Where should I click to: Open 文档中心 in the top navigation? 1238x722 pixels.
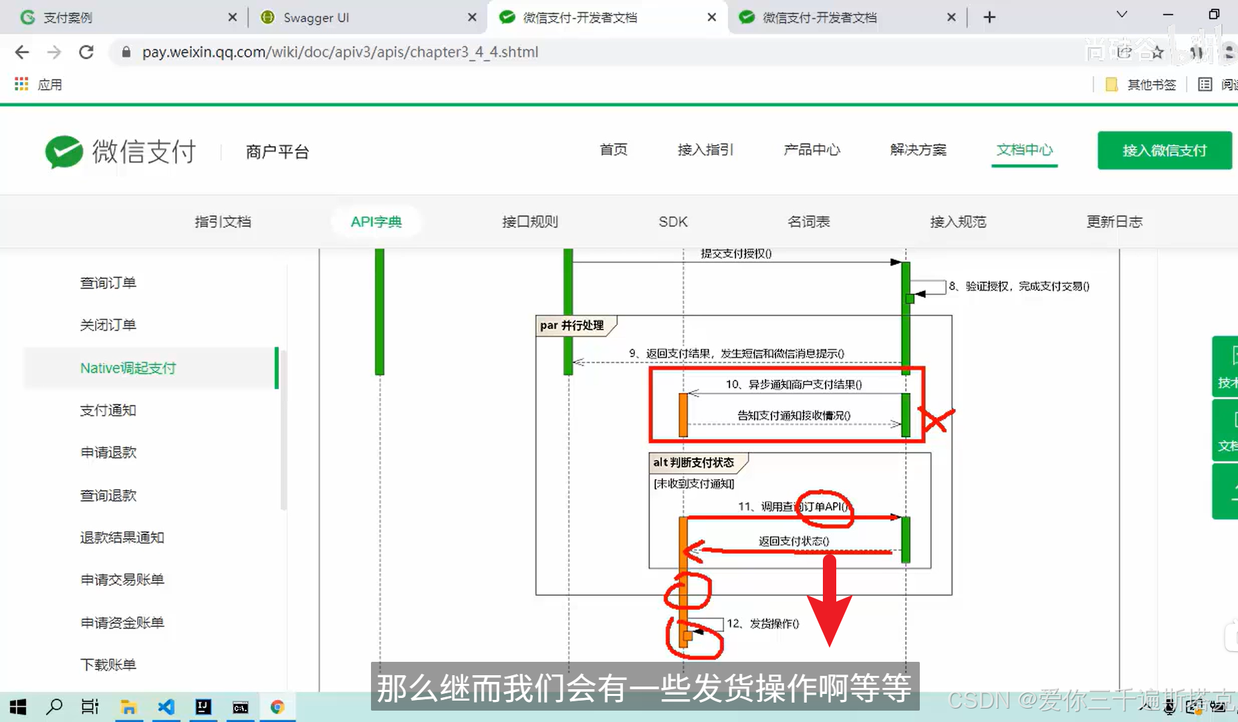(x=1024, y=150)
